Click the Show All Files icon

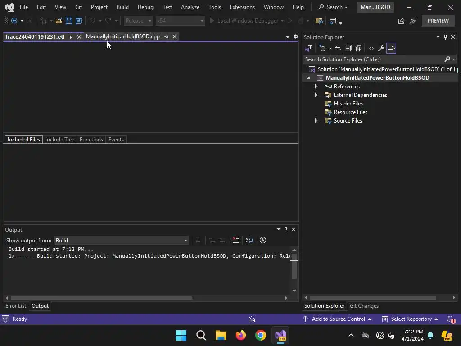pyautogui.click(x=358, y=48)
